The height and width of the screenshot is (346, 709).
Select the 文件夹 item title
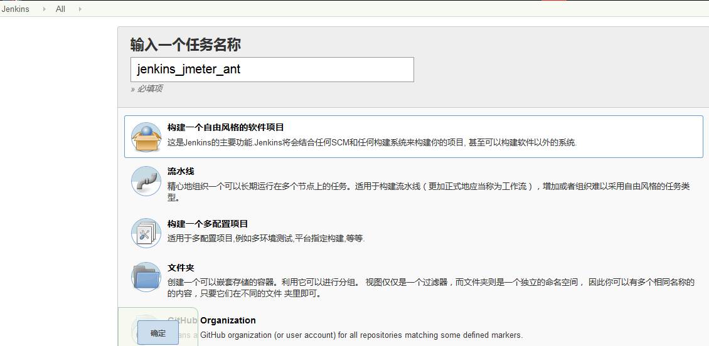pos(181,268)
